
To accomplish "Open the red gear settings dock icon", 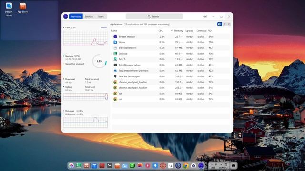I will (163, 166).
